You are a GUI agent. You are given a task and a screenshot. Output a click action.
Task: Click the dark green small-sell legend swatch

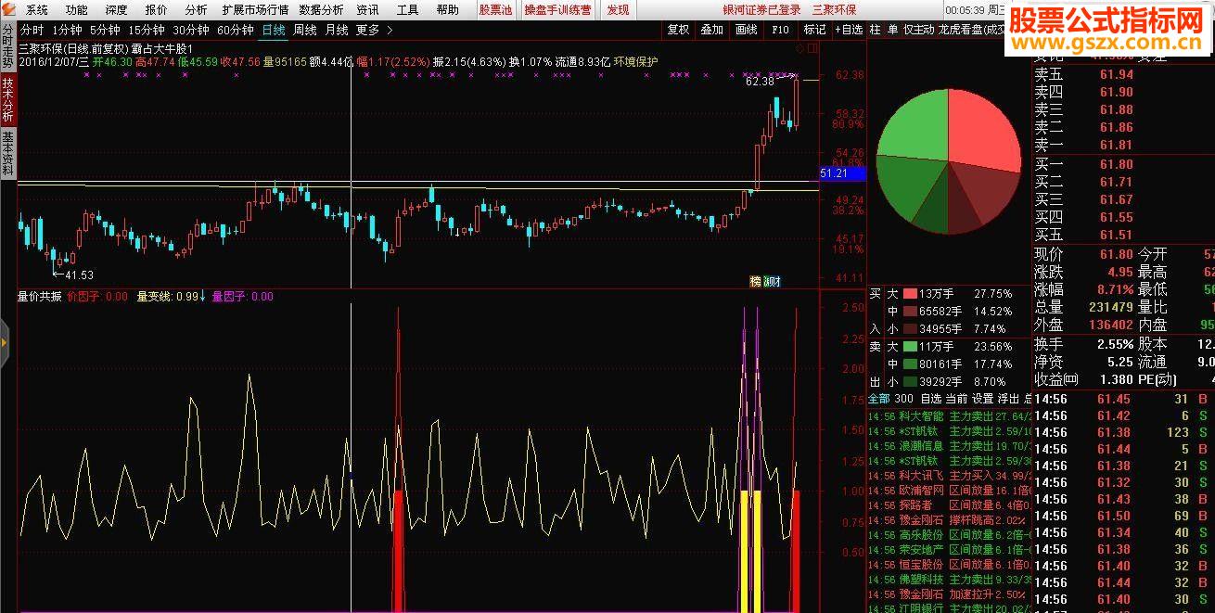(910, 381)
